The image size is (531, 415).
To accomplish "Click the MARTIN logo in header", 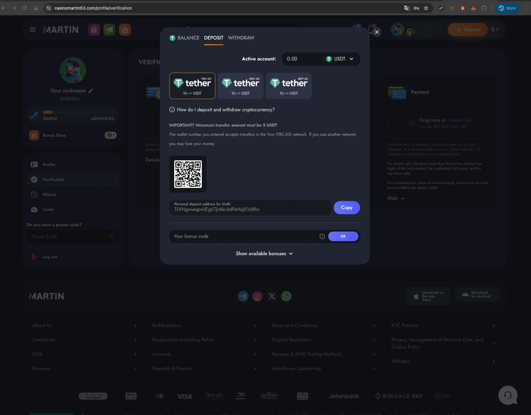I will point(61,30).
